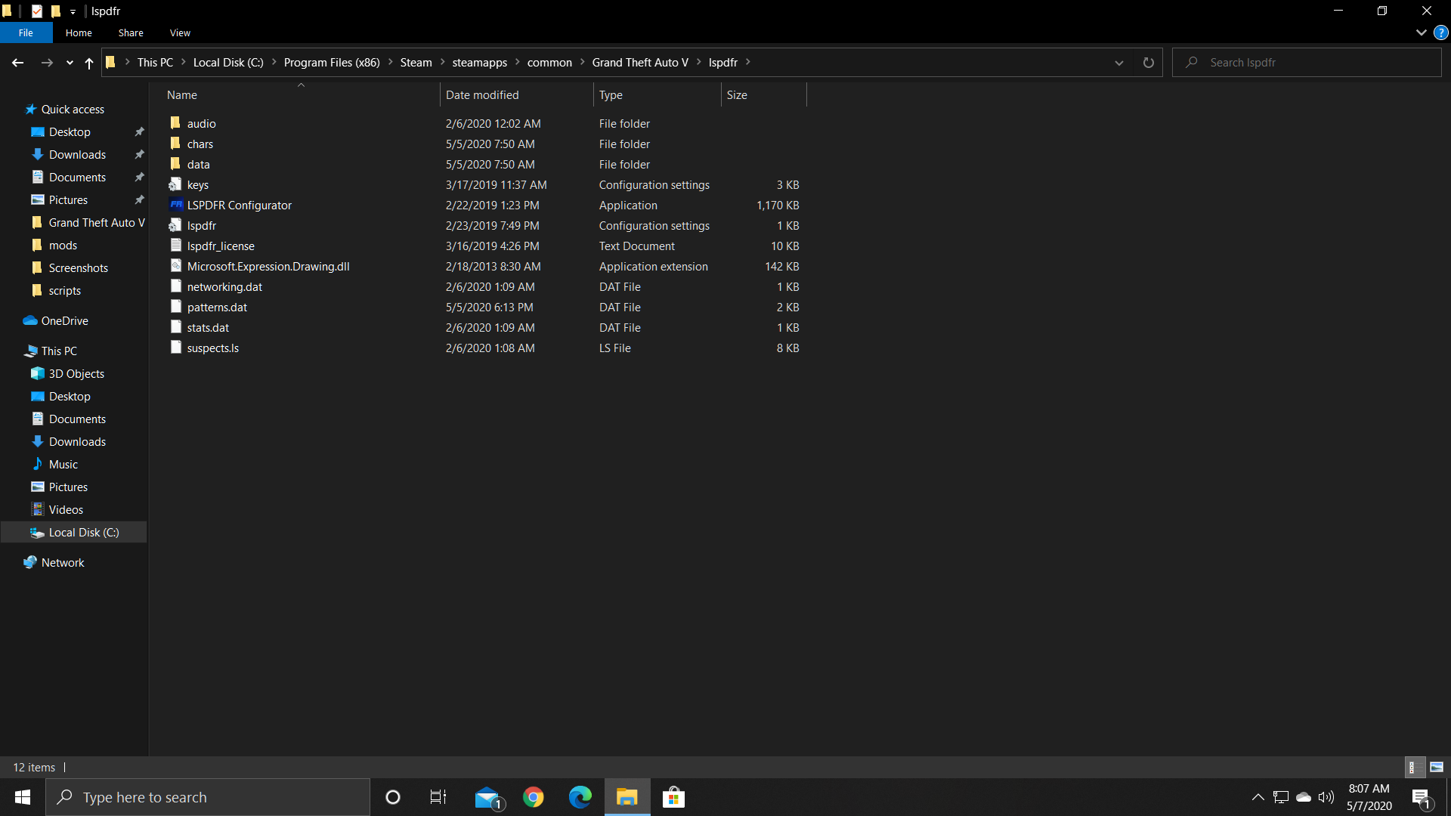Open Microsoft Store from the taskbar
Viewport: 1451px width, 816px height.
(x=673, y=797)
